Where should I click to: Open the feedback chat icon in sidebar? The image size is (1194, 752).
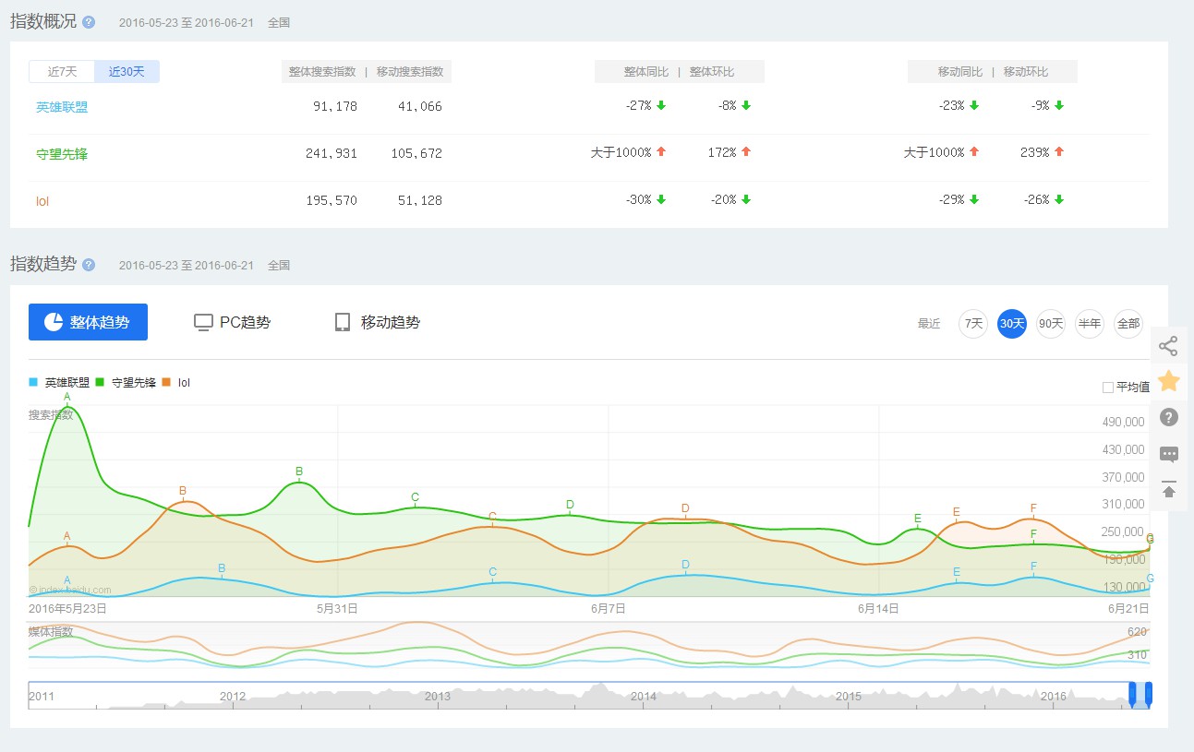[x=1168, y=454]
